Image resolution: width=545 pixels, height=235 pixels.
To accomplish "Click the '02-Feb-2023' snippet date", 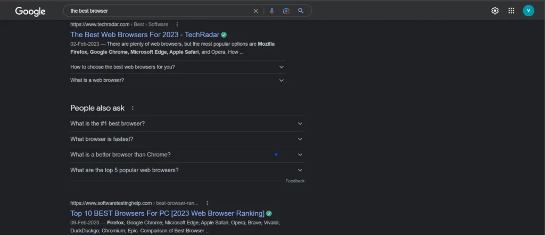I will (85, 44).
